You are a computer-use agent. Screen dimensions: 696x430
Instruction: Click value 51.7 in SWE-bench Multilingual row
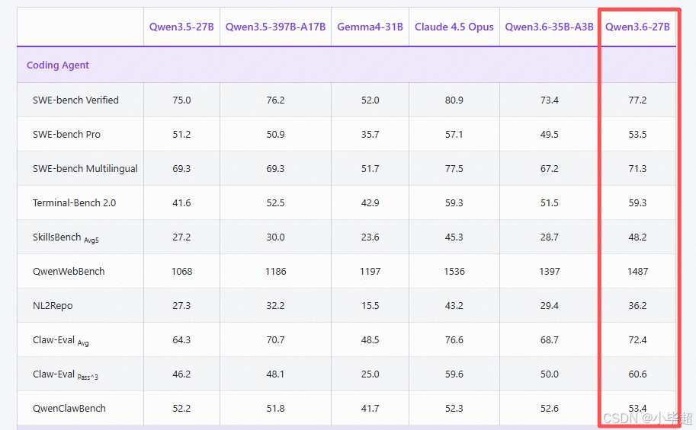[370, 169]
